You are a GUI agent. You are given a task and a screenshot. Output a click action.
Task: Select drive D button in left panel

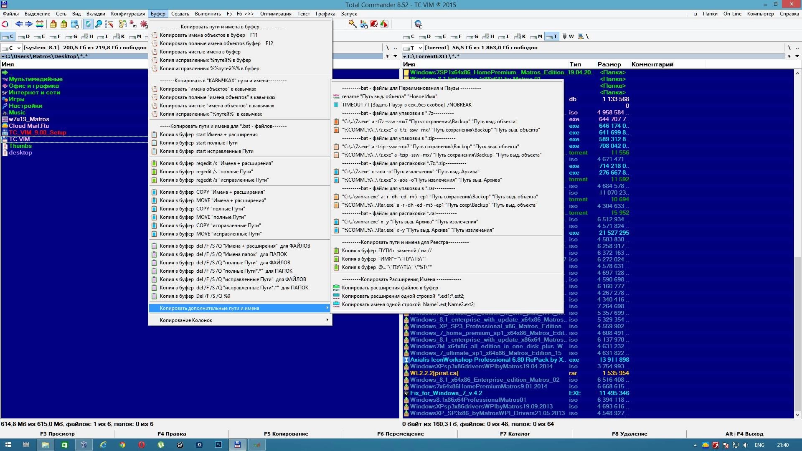tap(24, 36)
